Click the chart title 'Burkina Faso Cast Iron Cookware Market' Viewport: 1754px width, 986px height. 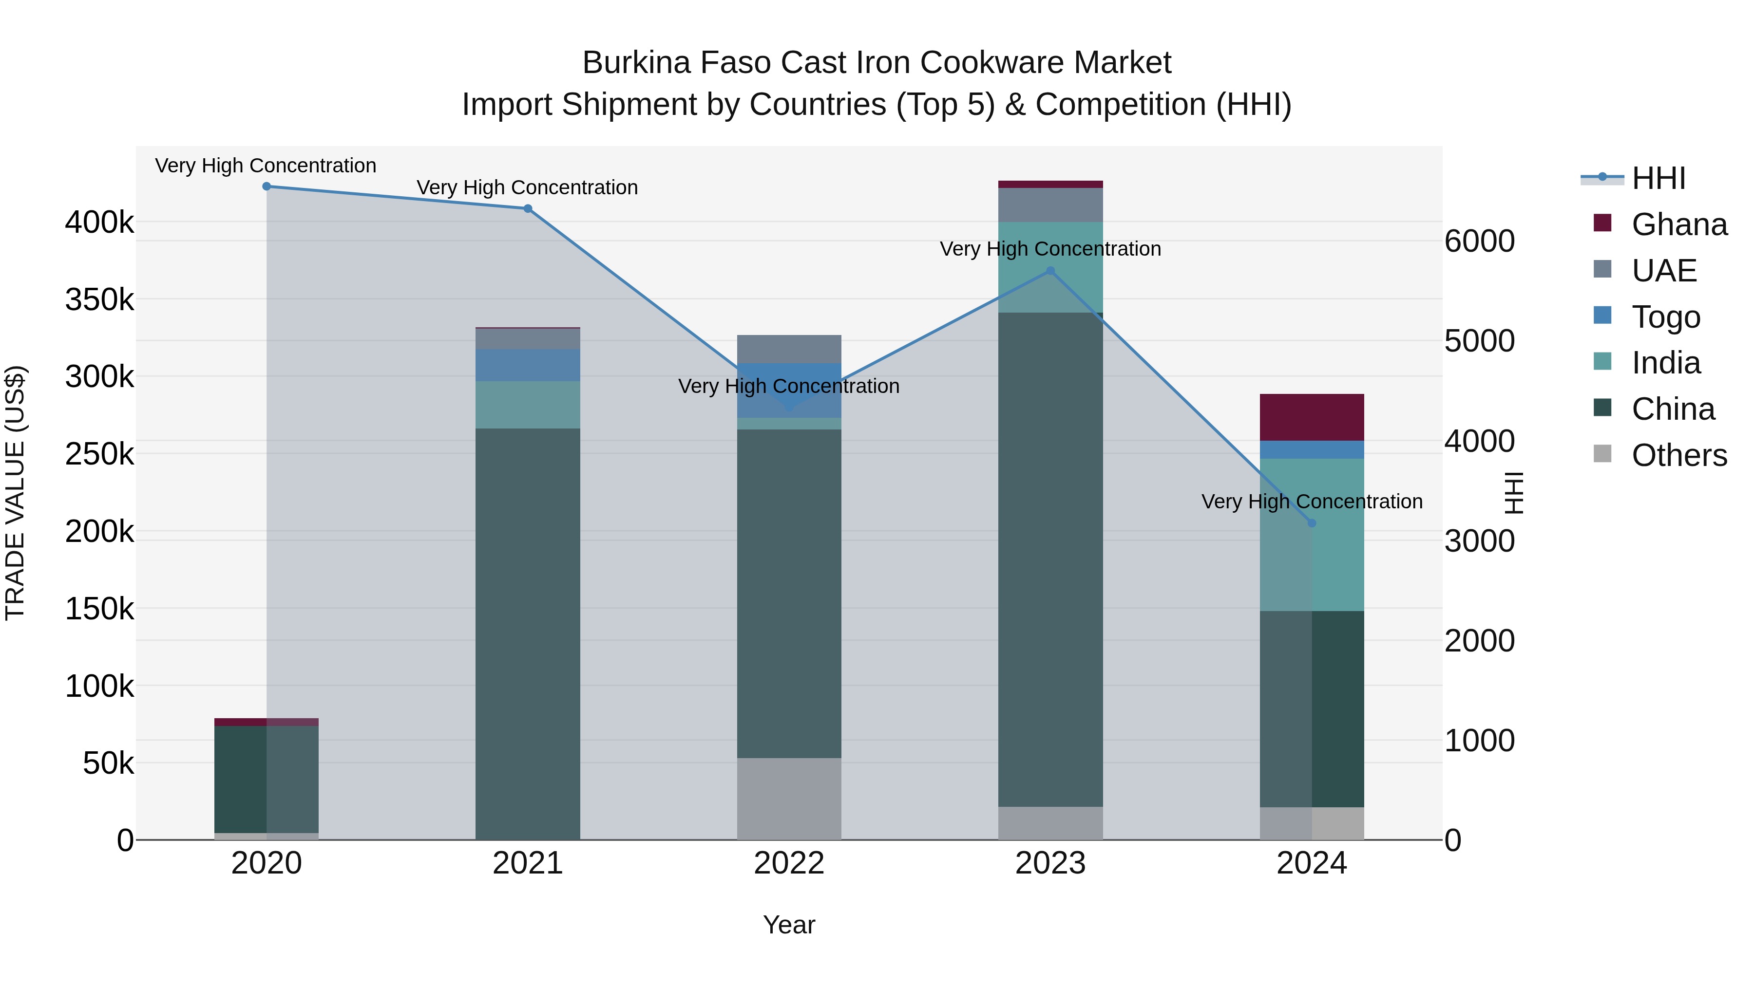pyautogui.click(x=877, y=63)
